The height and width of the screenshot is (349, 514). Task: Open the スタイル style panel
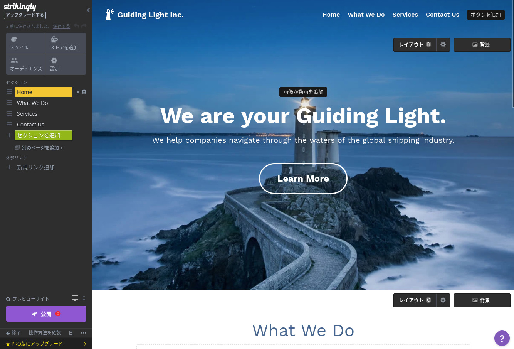coord(26,43)
